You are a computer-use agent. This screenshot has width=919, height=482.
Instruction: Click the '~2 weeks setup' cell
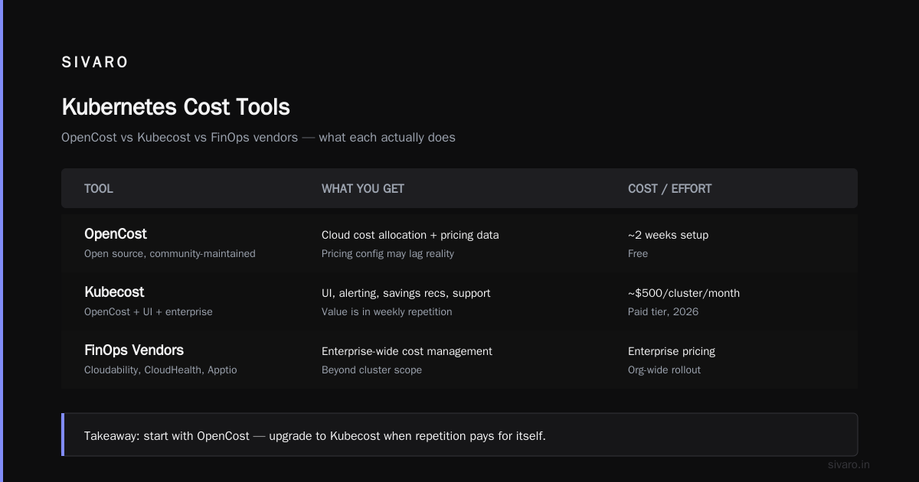pyautogui.click(x=668, y=235)
